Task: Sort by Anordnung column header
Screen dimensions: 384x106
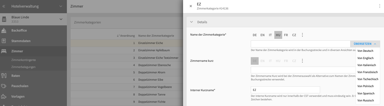Action: click(128, 36)
